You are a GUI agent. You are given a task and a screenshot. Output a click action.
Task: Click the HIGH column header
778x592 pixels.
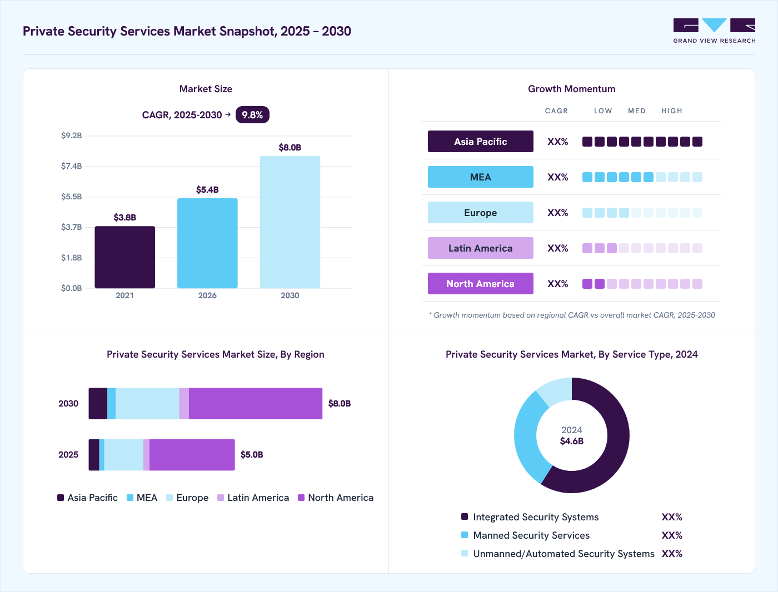pyautogui.click(x=672, y=111)
